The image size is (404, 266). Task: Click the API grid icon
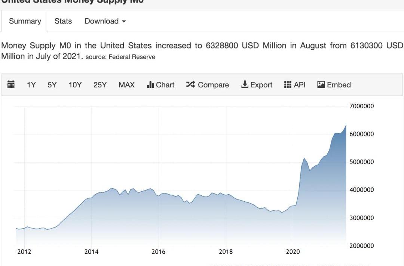pyautogui.click(x=288, y=85)
